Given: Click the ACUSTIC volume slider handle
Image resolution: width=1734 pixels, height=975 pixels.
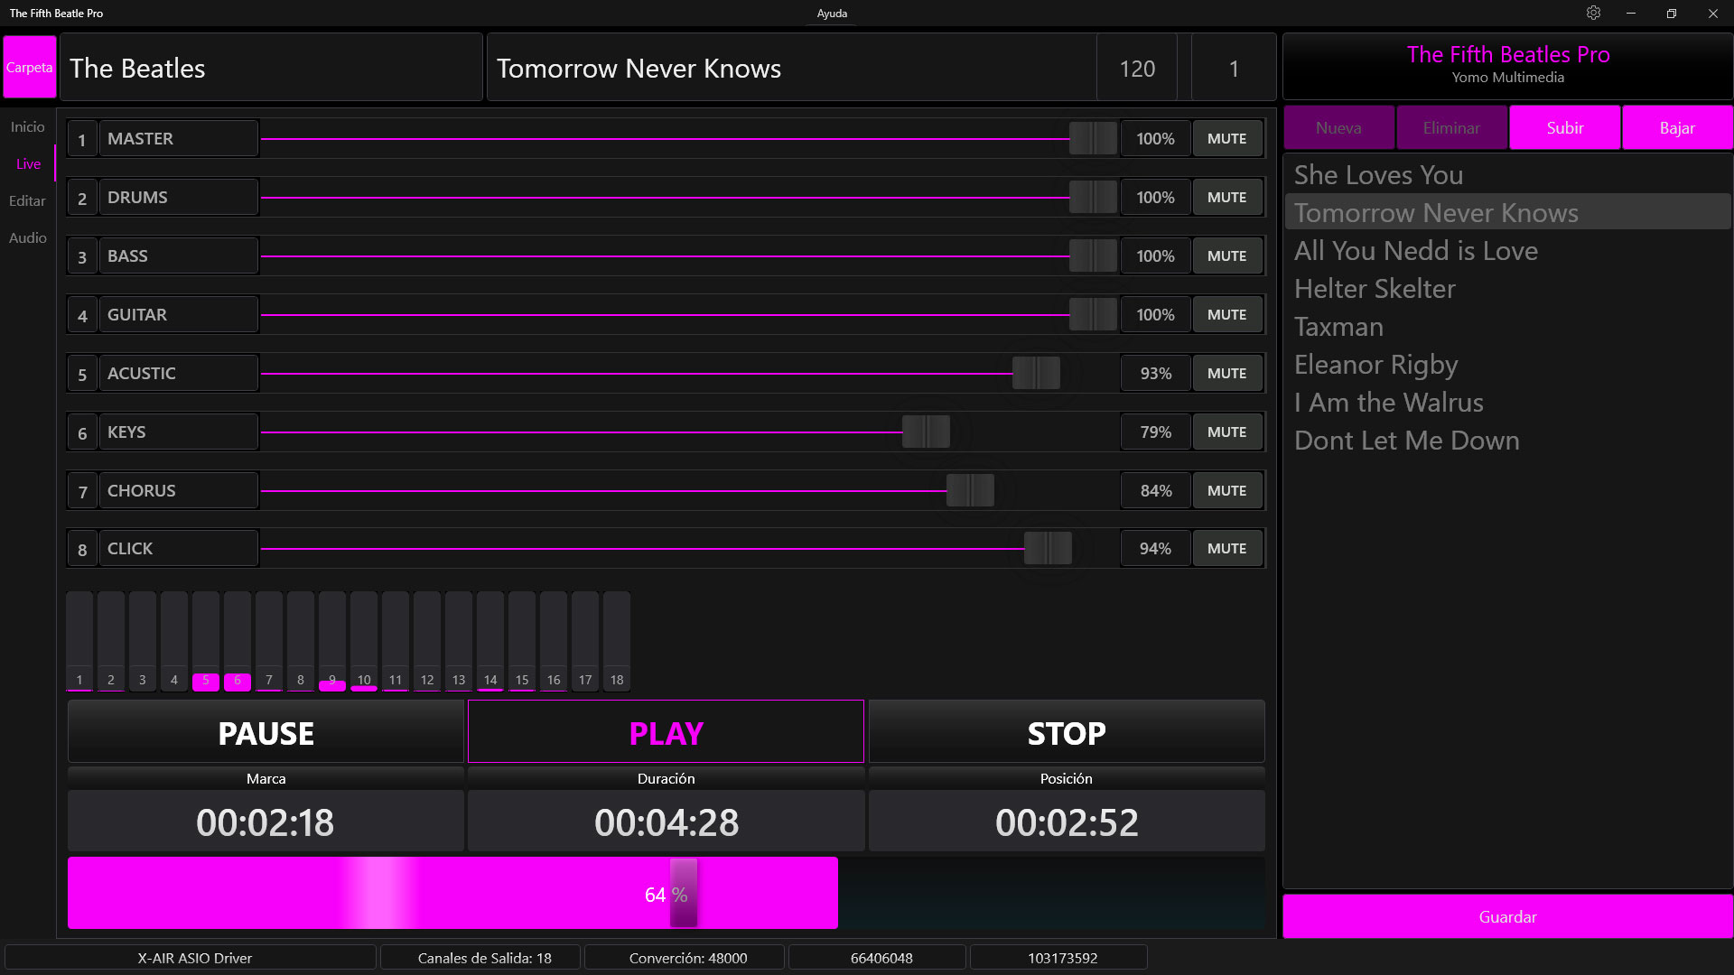Looking at the screenshot, I should point(1036,374).
